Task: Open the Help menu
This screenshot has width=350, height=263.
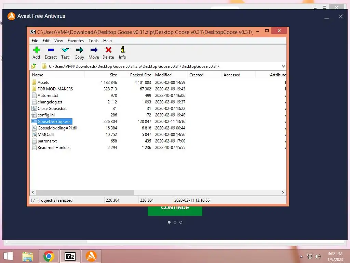Action: (x=107, y=41)
